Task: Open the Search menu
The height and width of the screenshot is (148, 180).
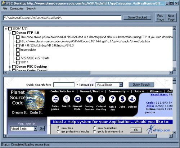Action: 31,9
